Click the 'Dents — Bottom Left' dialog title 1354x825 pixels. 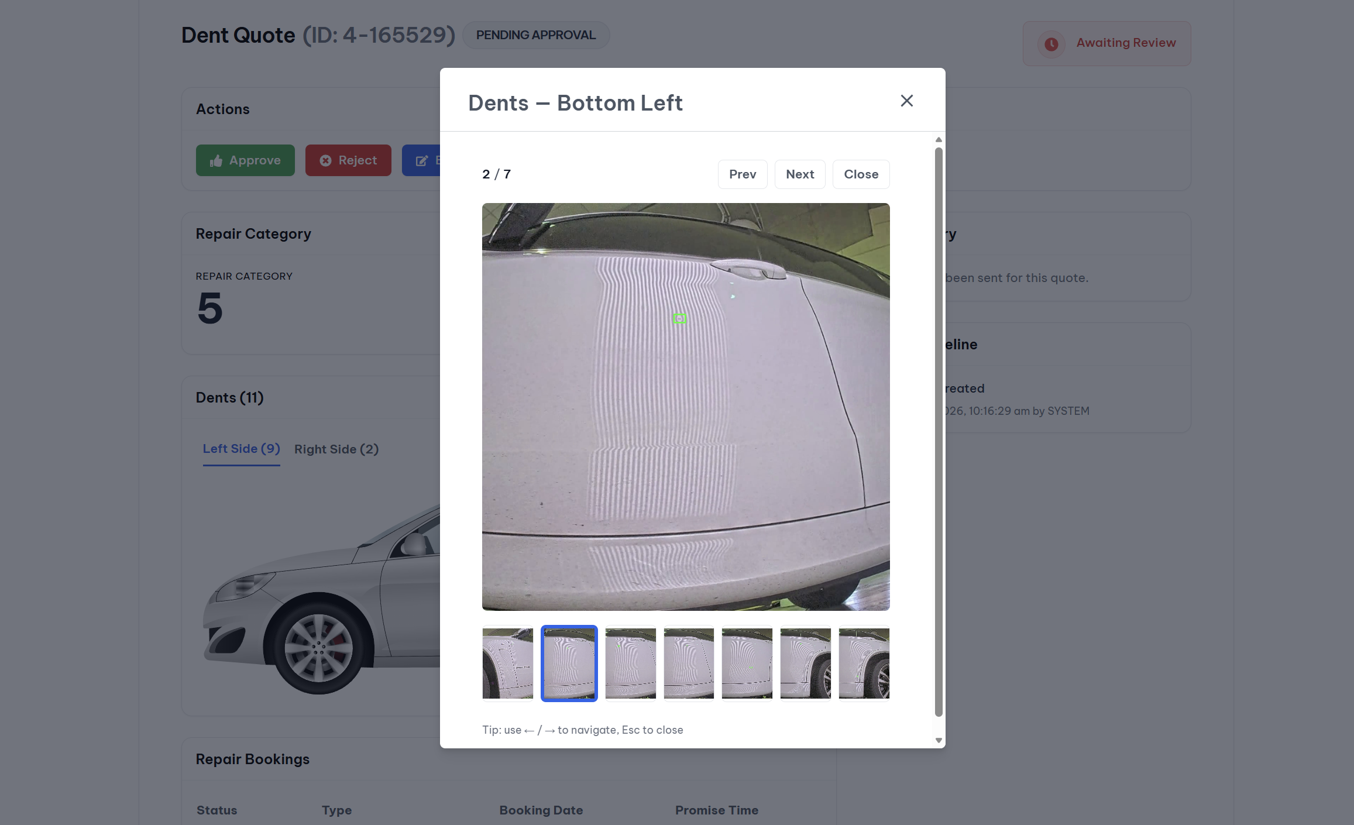tap(575, 103)
